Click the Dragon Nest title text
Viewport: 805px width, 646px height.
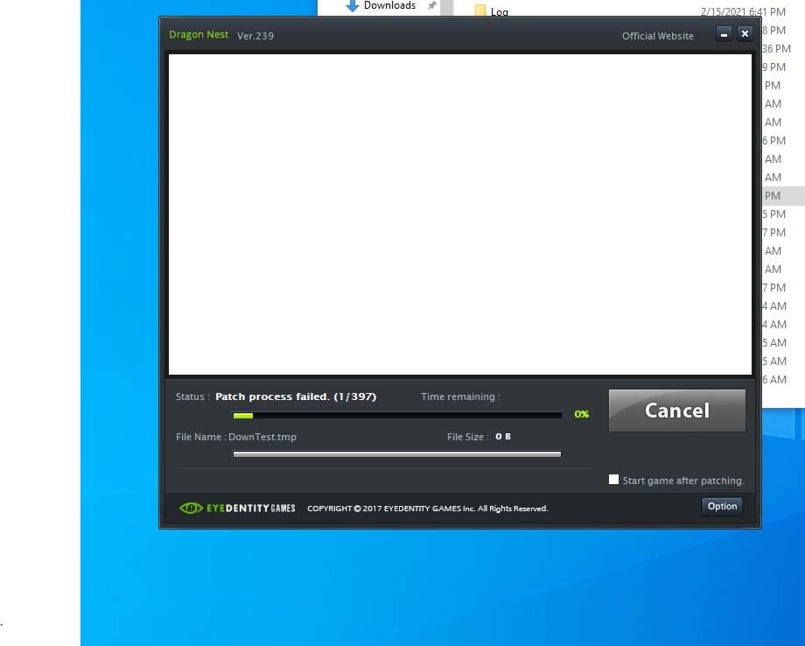[199, 34]
